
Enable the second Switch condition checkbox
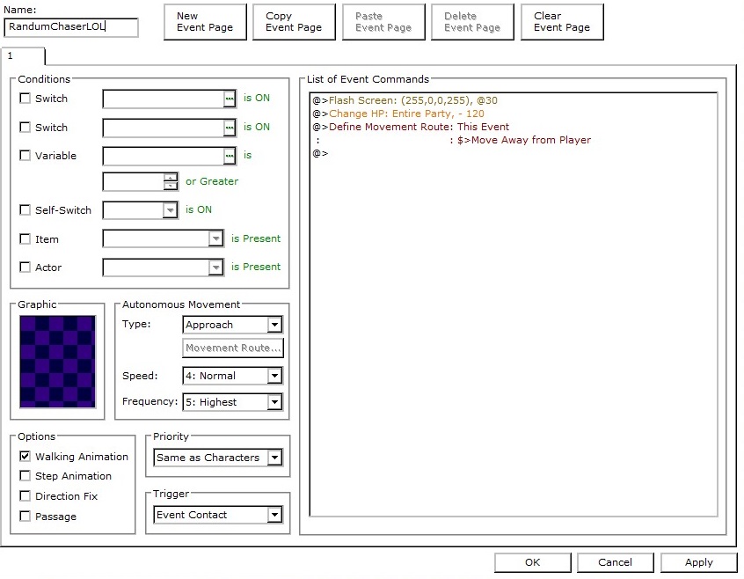click(x=25, y=128)
